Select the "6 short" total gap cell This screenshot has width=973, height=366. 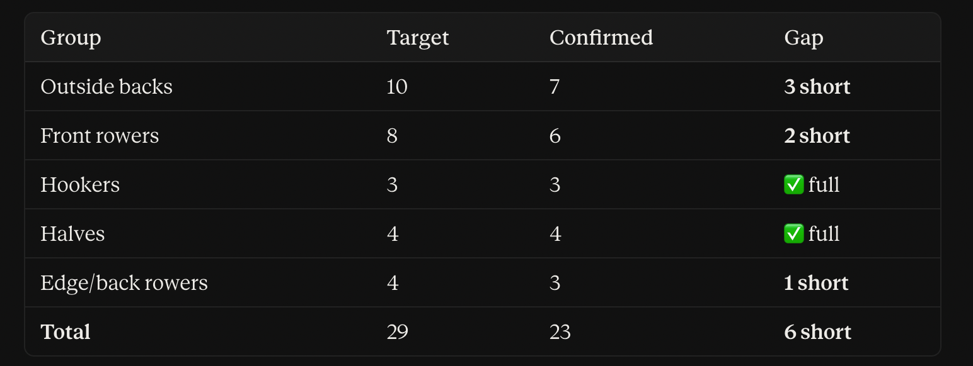[x=818, y=332]
